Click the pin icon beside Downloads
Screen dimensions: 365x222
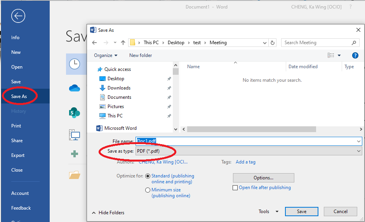pyautogui.click(x=169, y=88)
